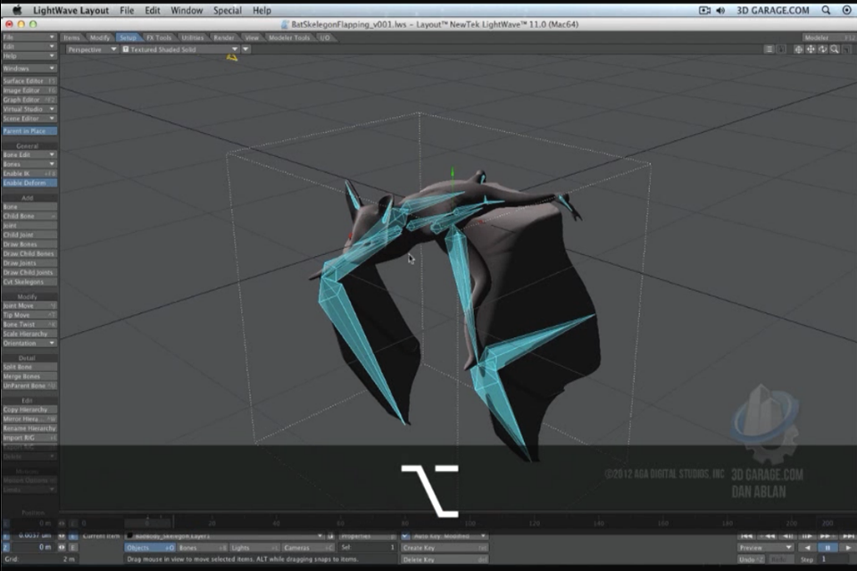Switch to the FX Tools tab
The width and height of the screenshot is (857, 571).
click(159, 37)
